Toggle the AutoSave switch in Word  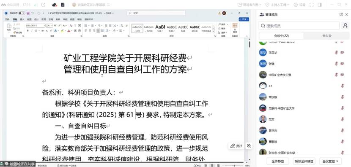coord(22,13)
